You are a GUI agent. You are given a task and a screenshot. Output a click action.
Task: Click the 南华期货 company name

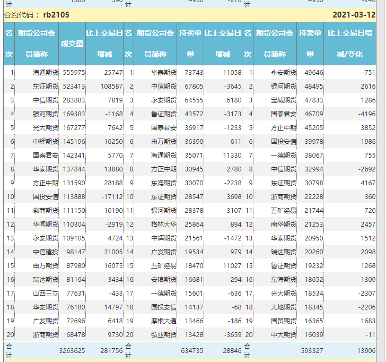pyautogui.click(x=284, y=224)
